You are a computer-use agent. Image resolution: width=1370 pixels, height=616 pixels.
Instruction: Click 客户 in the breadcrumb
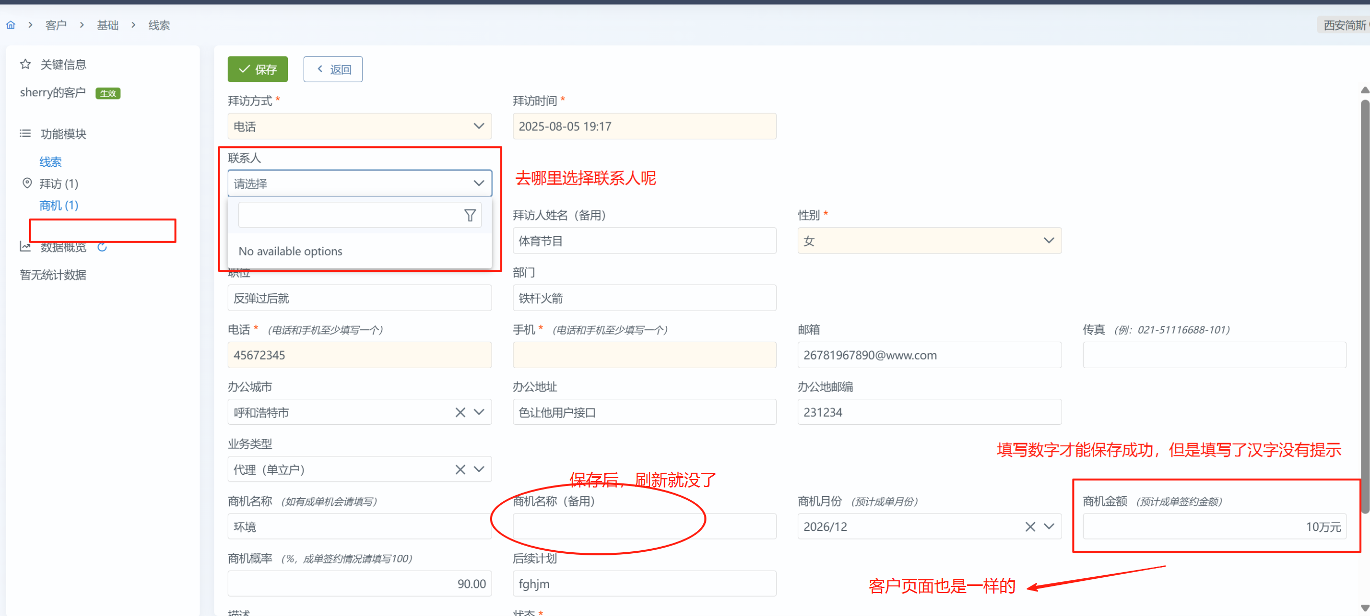(x=56, y=25)
